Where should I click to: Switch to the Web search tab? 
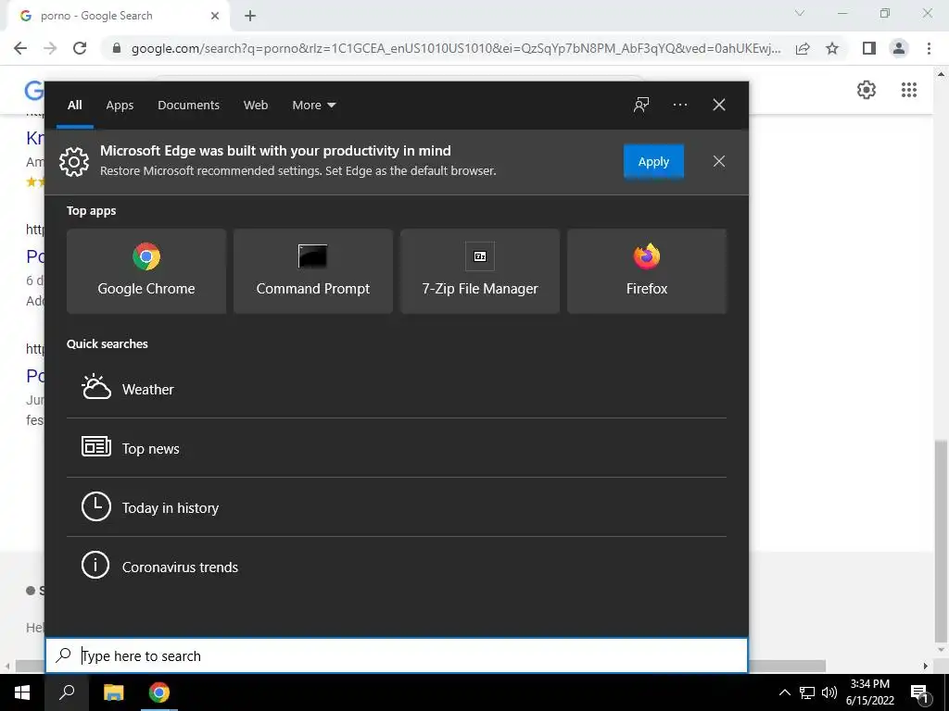tap(256, 105)
